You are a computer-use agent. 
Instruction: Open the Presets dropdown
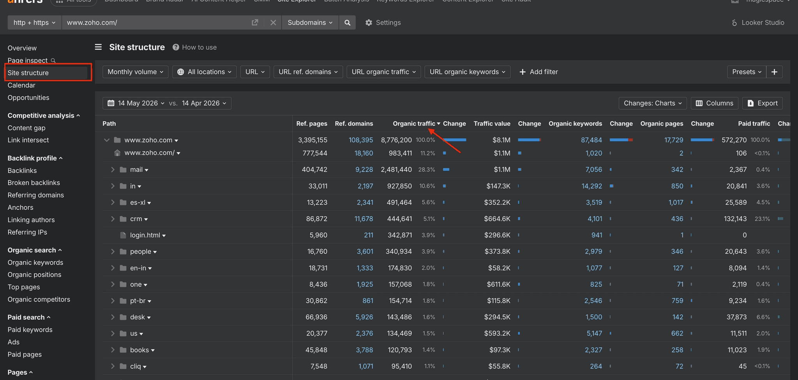coord(747,72)
